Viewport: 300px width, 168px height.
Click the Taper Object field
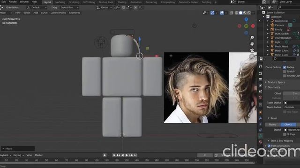coord(292,103)
